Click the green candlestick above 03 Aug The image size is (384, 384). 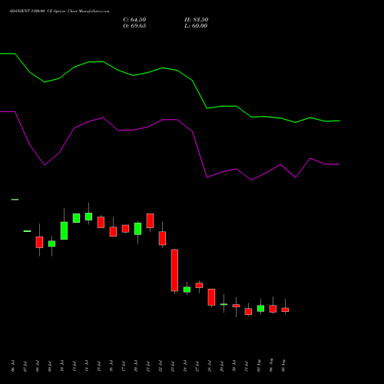(260, 308)
